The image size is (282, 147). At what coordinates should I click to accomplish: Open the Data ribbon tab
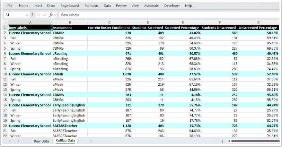pos(107,6)
